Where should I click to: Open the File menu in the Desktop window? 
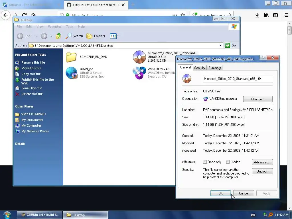pyautogui.click(x=19, y=27)
